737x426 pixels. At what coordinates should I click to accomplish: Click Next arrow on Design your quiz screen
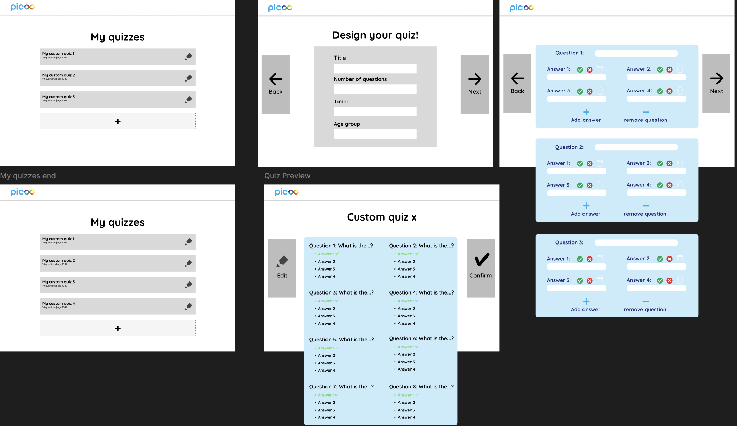click(x=475, y=79)
